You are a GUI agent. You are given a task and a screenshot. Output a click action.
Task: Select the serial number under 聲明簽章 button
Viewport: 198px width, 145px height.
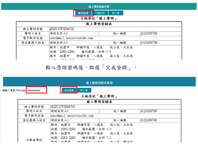pos(62,29)
